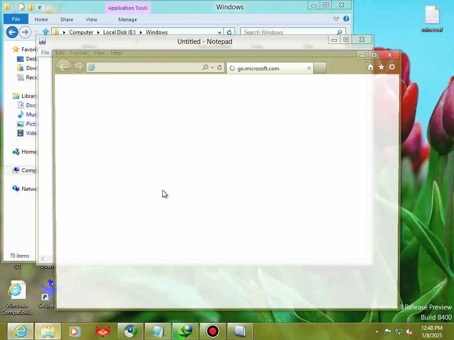Select Downloads in Explorer navigation pane
Viewport: 454px width, 340px height.
pos(26,68)
